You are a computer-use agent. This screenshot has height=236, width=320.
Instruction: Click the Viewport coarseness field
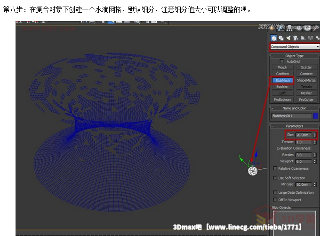click(x=304, y=161)
